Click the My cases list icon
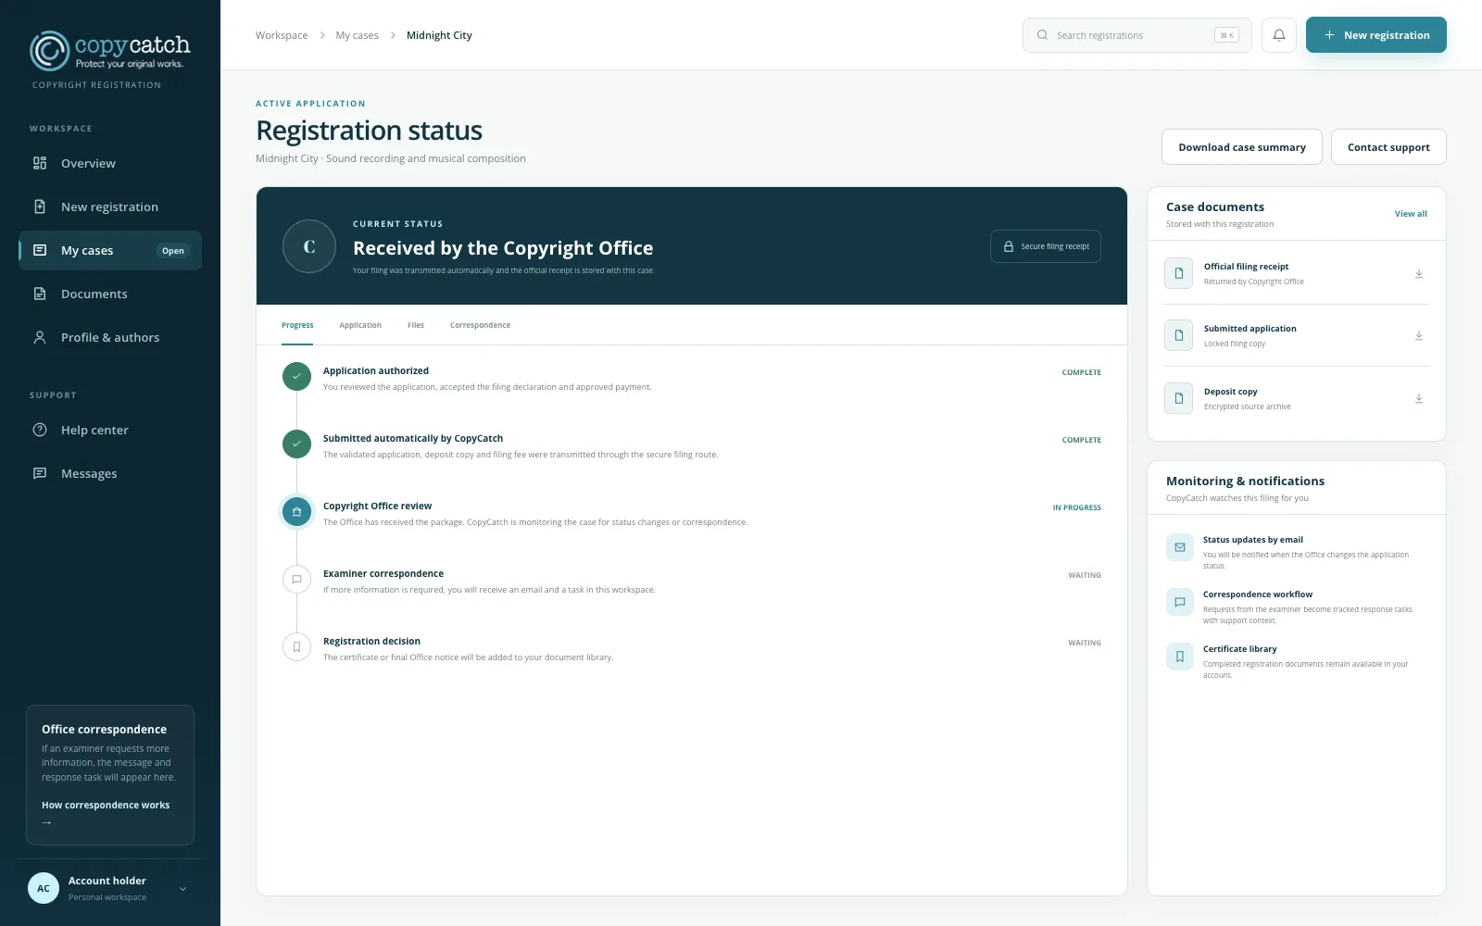The width and height of the screenshot is (1482, 926). (x=40, y=250)
